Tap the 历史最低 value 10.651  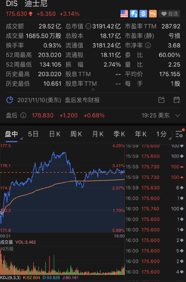[x=52, y=84]
